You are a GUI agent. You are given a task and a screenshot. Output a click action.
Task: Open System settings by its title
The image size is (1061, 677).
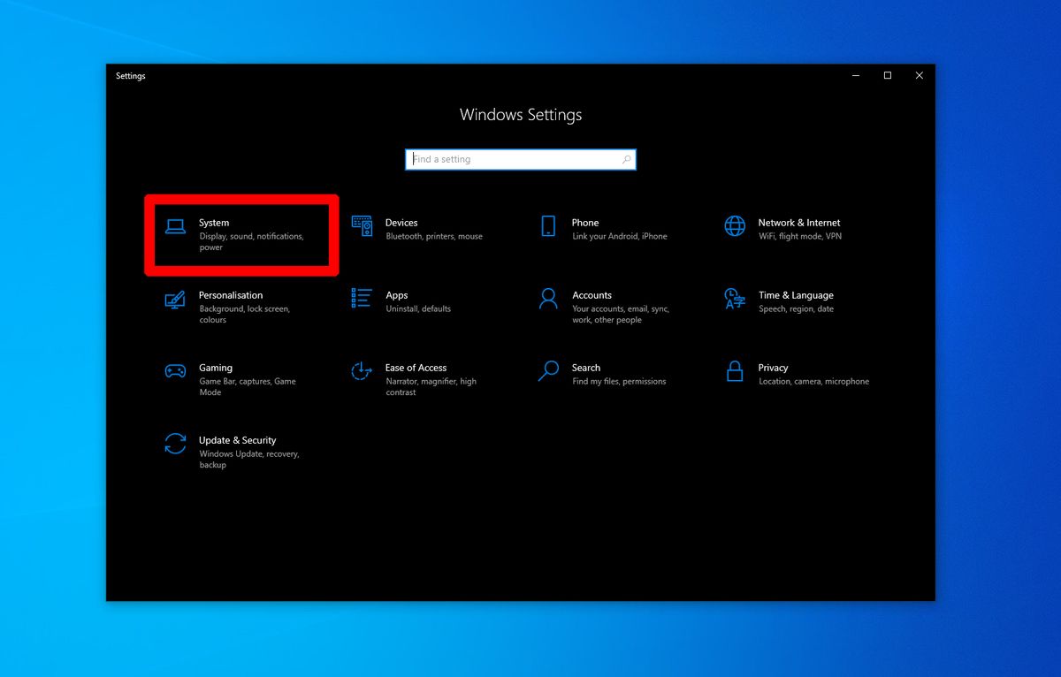[214, 223]
